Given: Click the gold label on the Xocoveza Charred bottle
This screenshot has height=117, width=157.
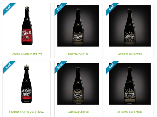Looking at the screenshot, I should (x=78, y=94).
